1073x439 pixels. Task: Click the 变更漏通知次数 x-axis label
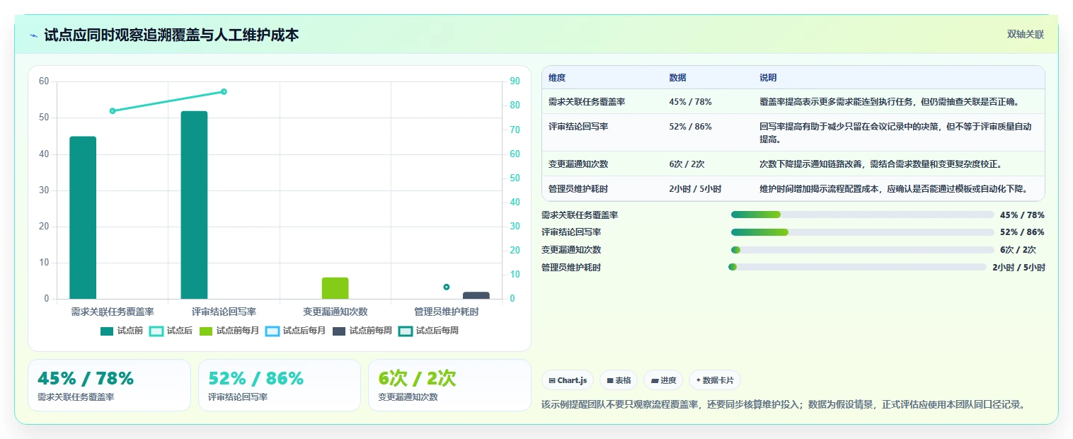[x=335, y=312]
